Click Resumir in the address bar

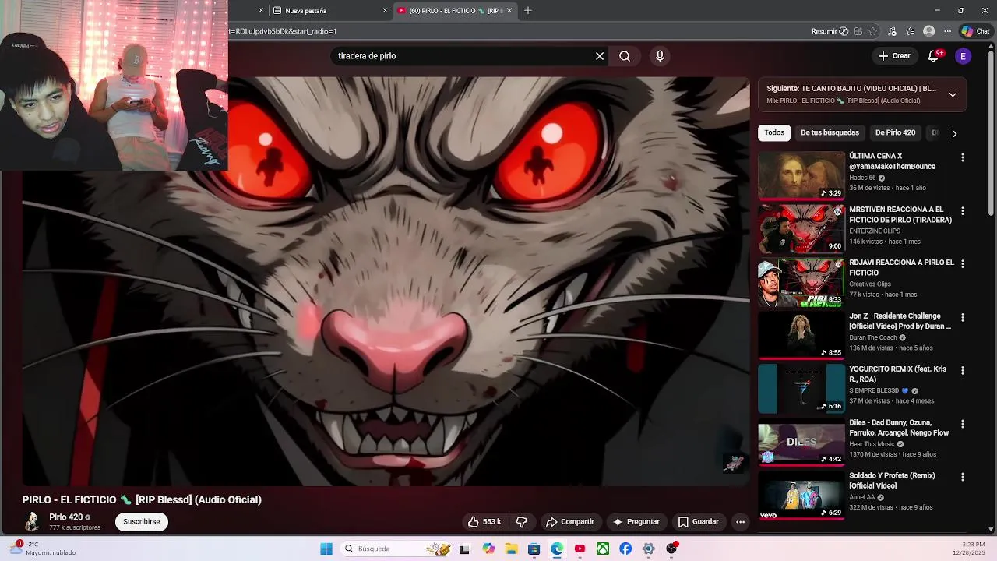830,31
